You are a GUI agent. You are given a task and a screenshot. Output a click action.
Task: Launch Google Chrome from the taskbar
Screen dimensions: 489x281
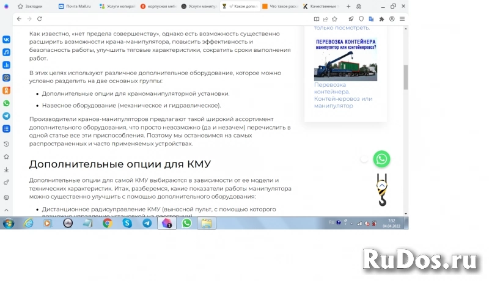click(x=108, y=224)
